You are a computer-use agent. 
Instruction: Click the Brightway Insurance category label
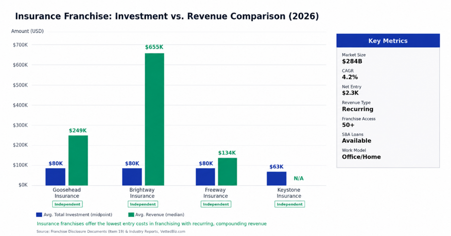point(142,193)
